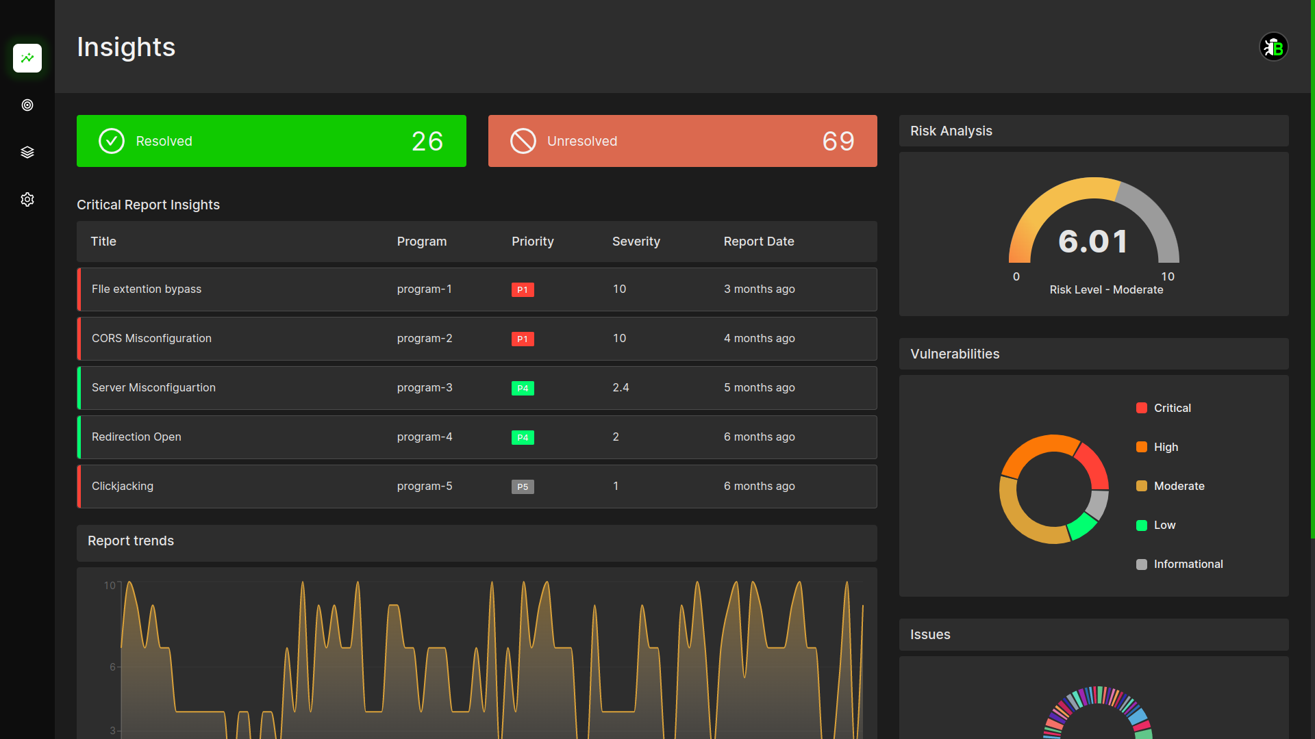Click P5 badge on Clickjacking row

523,487
